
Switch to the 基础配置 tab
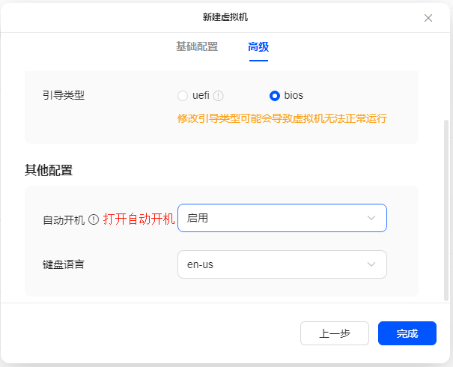click(197, 46)
